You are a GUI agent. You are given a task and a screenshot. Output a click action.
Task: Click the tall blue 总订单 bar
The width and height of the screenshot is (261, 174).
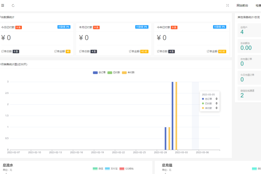click(173, 115)
